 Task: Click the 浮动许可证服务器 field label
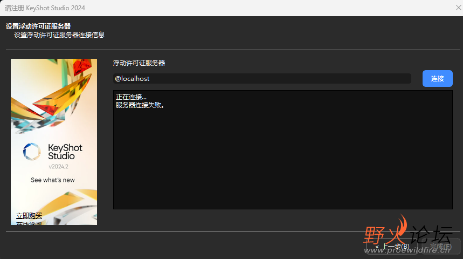pyautogui.click(x=139, y=63)
